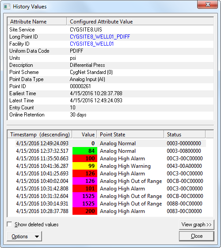Click the value 0 in first row
Viewport: 221px width, 248px height.
click(93, 143)
